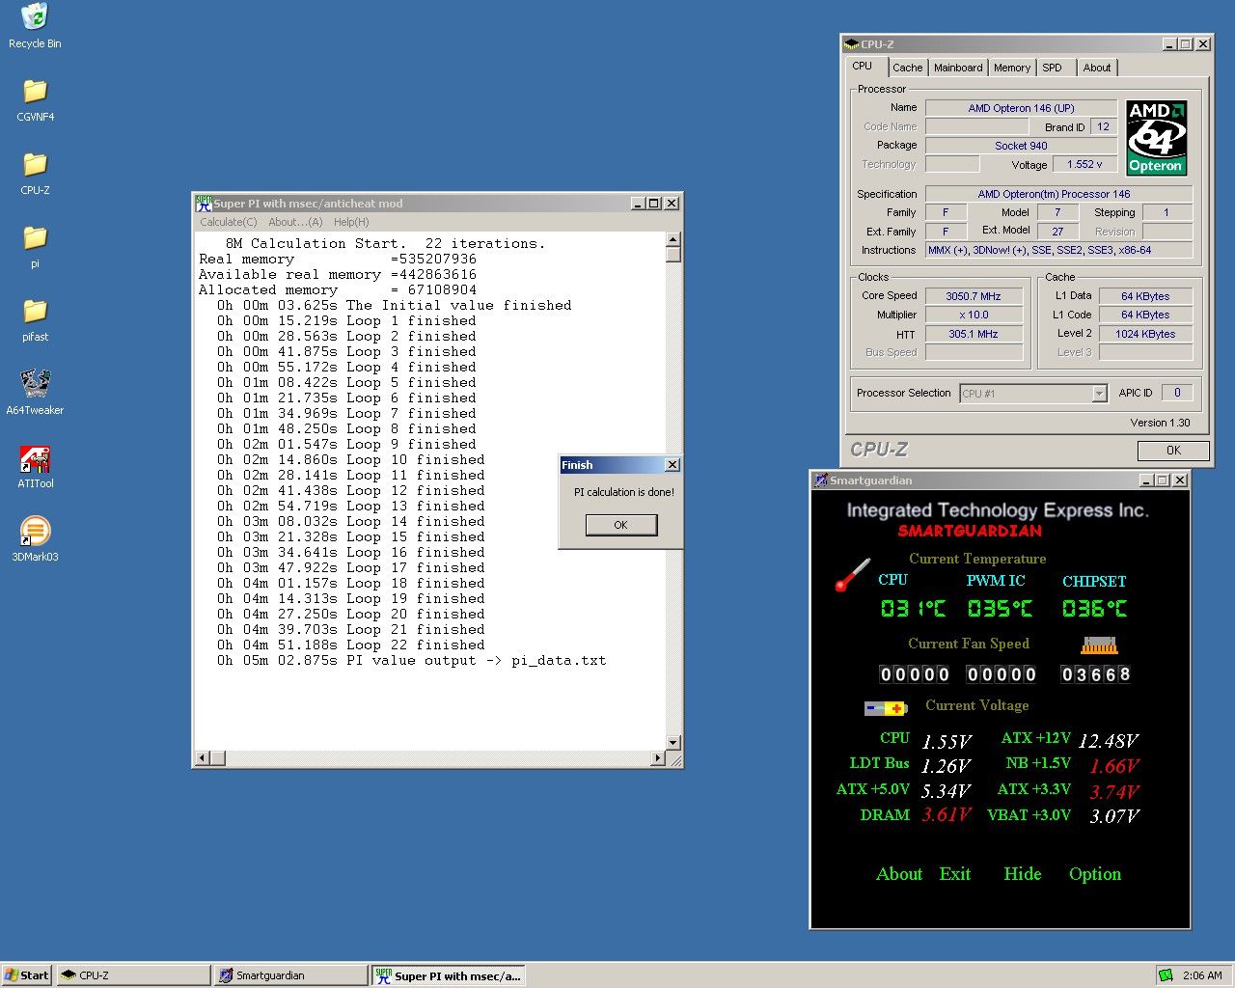Activate Super PI taskbar button

tap(449, 975)
